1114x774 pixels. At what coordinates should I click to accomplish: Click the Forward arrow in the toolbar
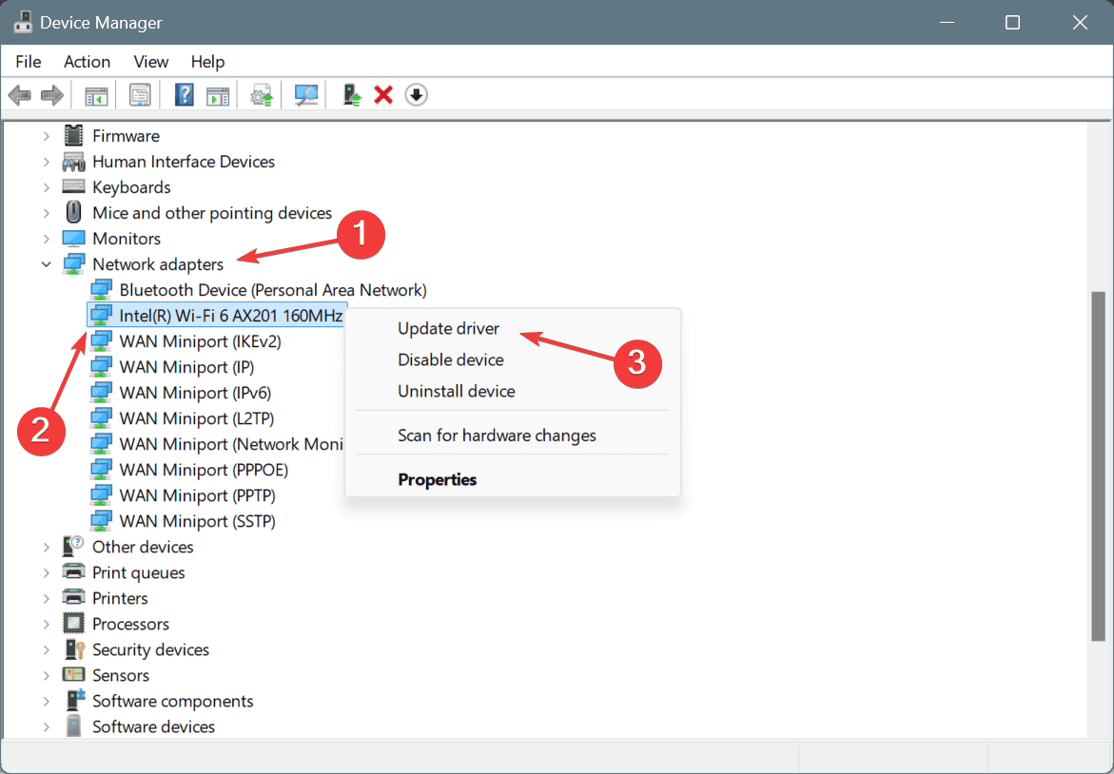coord(52,95)
